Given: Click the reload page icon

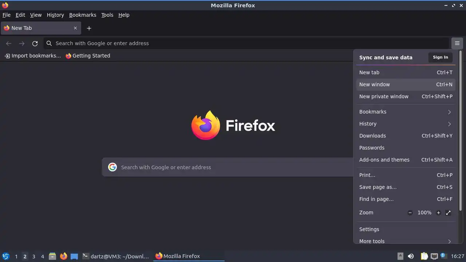Looking at the screenshot, I should pos(35,43).
